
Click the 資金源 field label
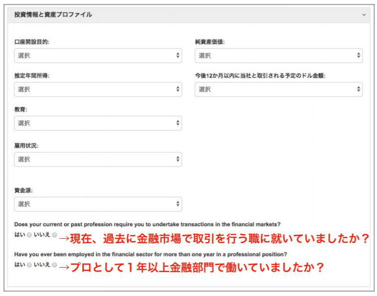tap(23, 190)
